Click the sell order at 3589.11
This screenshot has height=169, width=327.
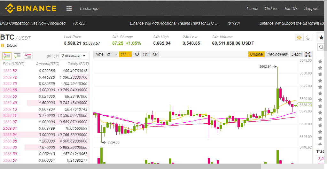[45, 116]
